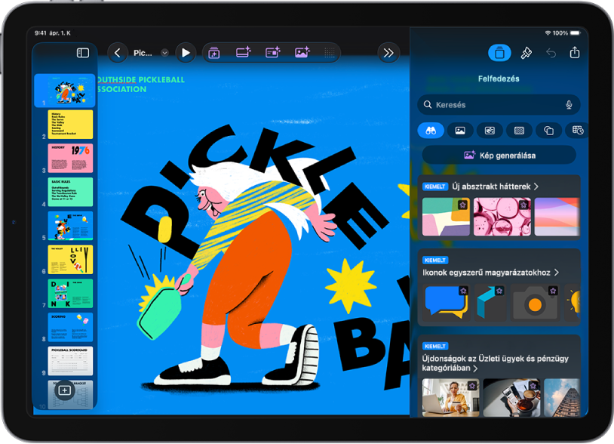Screen dimensions: 614x444
Task: Select the pink bubbles abstract background
Action: 502,217
